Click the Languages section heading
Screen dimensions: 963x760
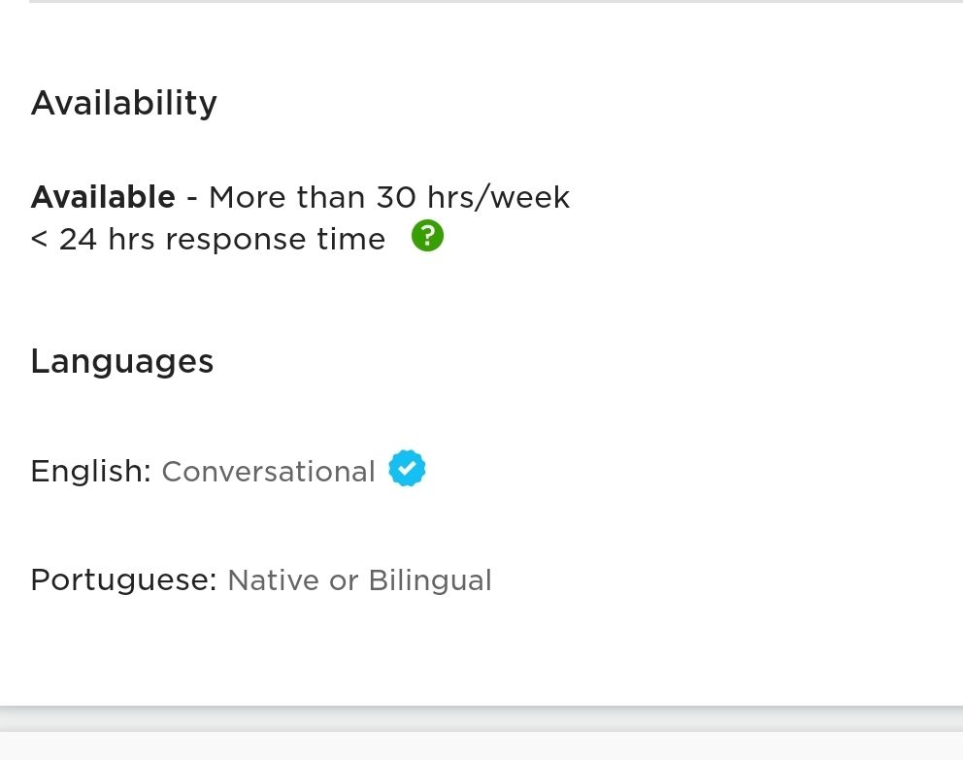121,361
